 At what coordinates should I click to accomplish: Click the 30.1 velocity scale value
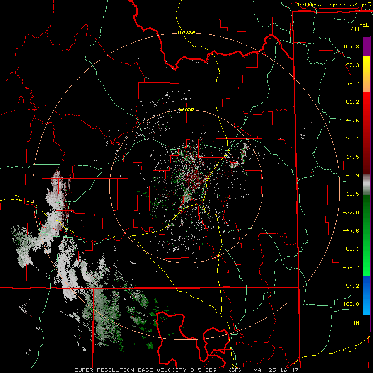[x=353, y=139]
